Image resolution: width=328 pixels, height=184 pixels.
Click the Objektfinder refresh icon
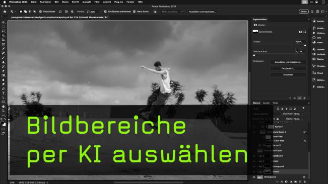(x=60, y=12)
